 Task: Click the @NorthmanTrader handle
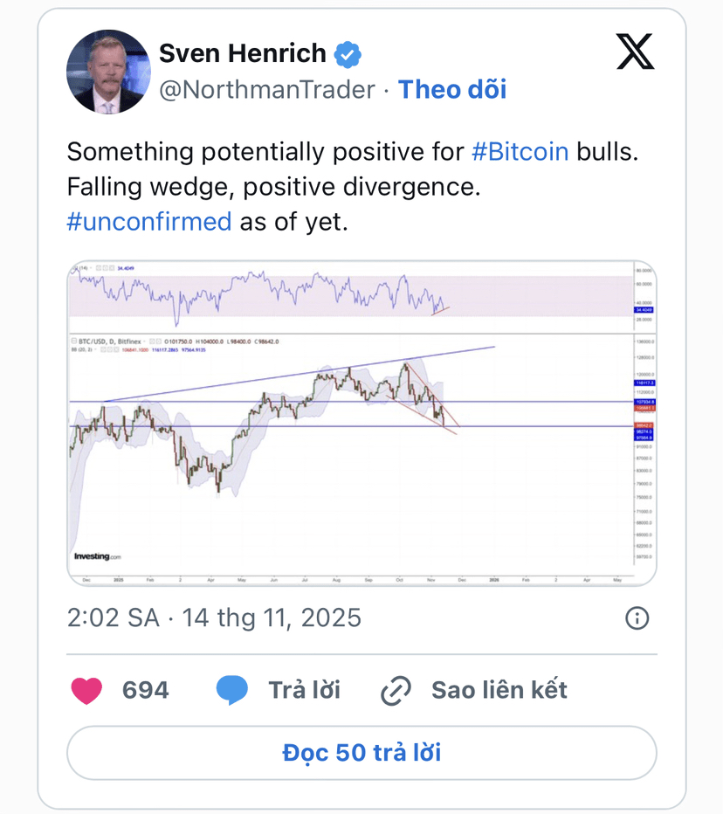click(266, 90)
